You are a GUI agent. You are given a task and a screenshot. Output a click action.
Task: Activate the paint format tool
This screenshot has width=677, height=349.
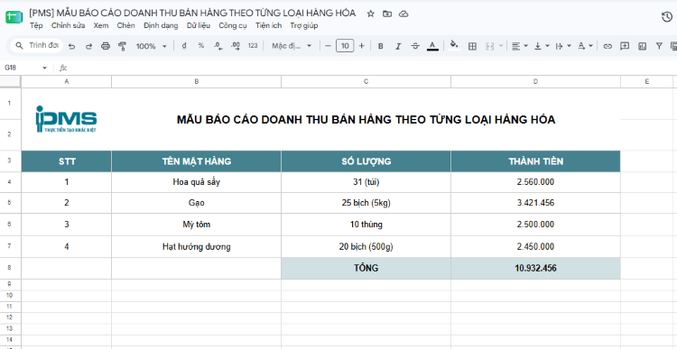pyautogui.click(x=122, y=46)
